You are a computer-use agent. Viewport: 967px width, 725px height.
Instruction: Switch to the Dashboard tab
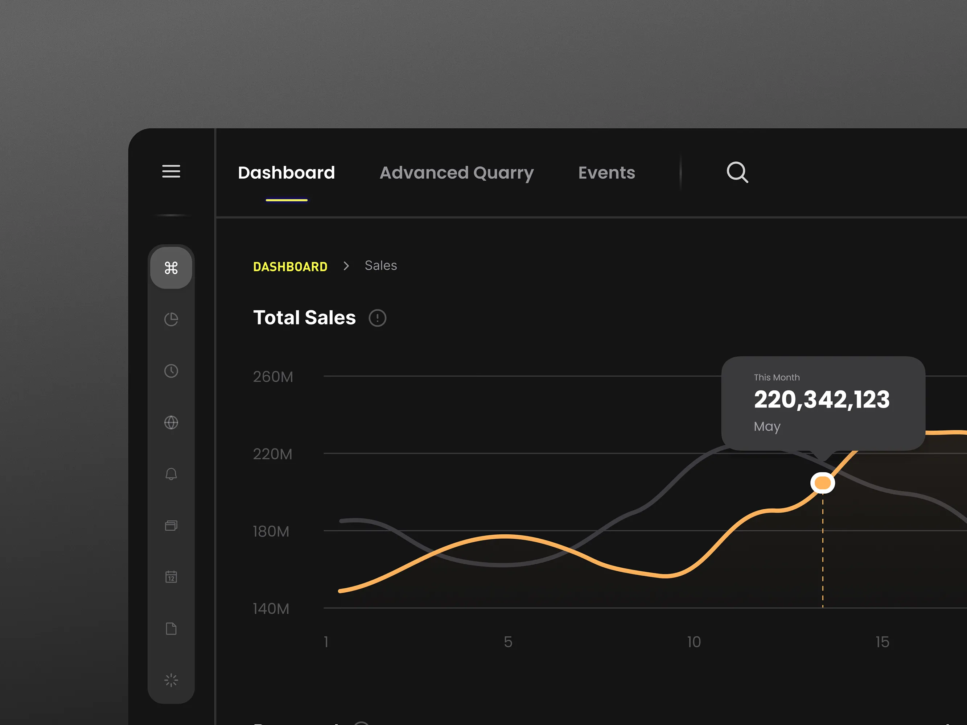pos(286,173)
